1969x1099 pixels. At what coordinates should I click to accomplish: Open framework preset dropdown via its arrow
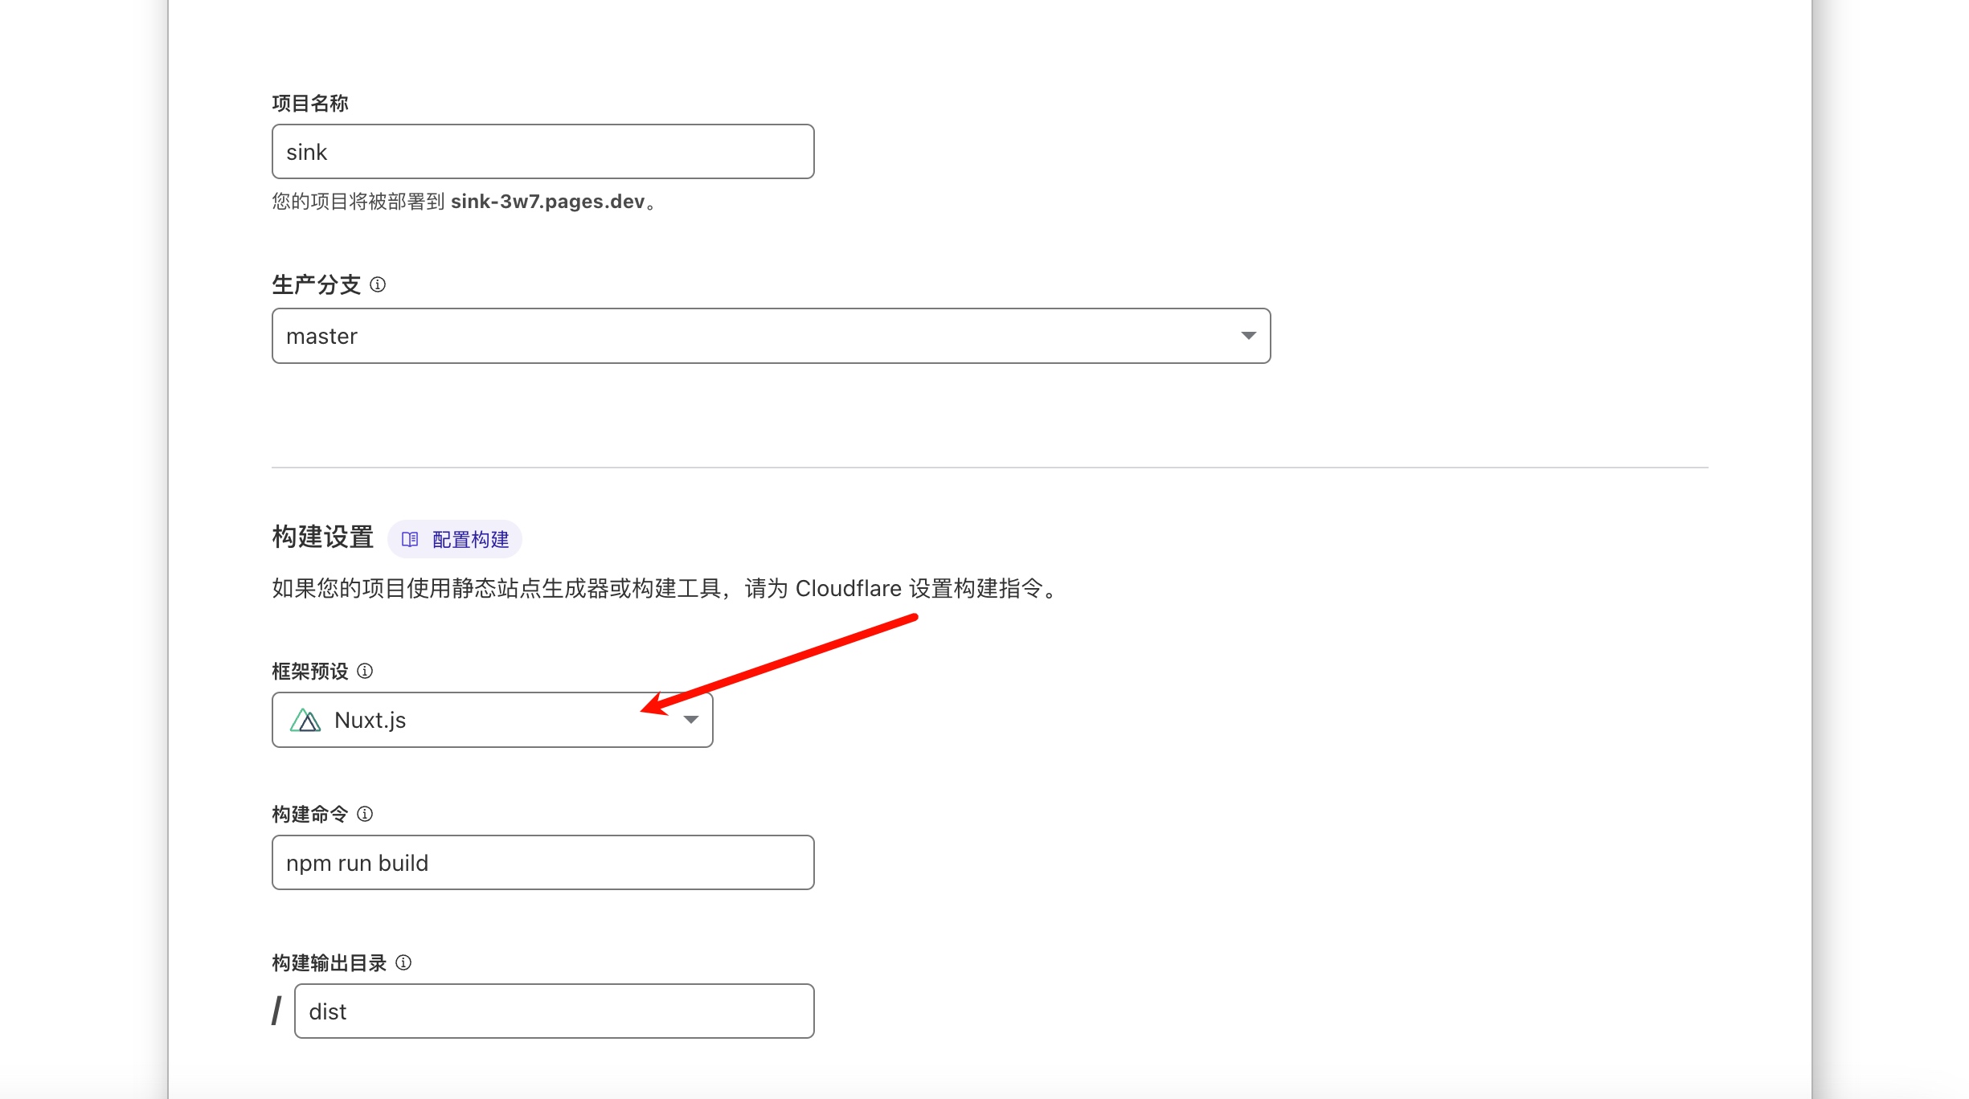point(690,720)
